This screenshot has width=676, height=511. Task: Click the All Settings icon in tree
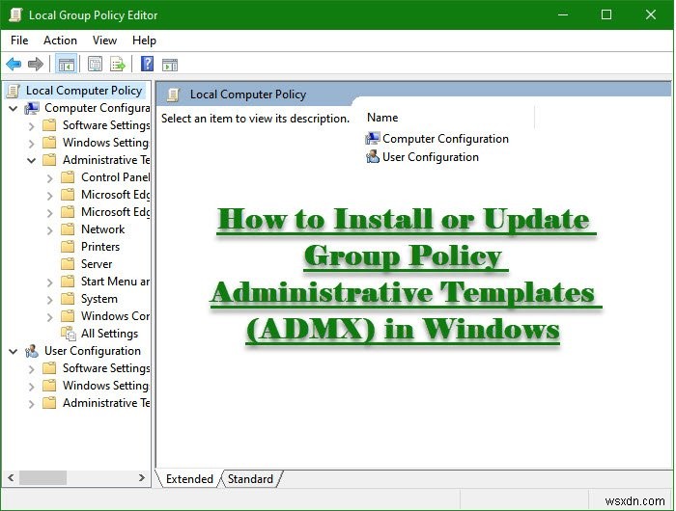69,334
